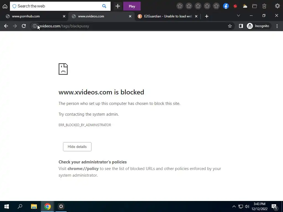Click the Hide details button
This screenshot has width=283, height=212.
77,147
